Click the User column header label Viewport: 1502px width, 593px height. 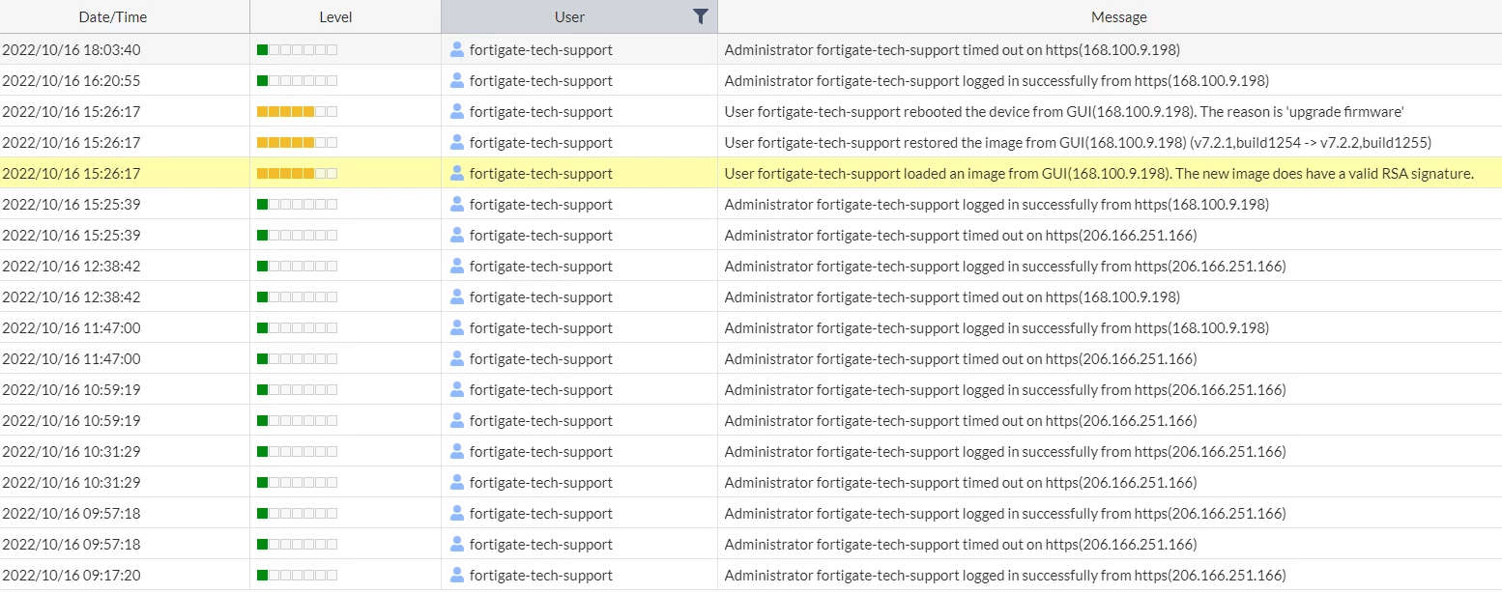[x=569, y=16]
